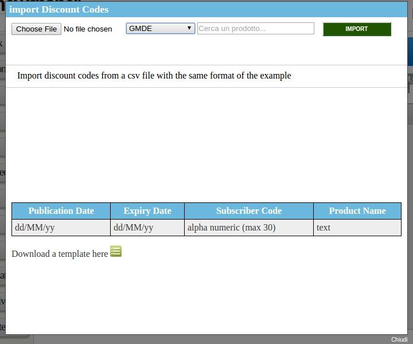Click the dd/MM/yy cell under Expiry Date
Screen dimensions: 413x344
pyautogui.click(x=147, y=228)
